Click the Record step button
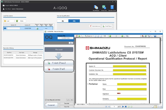 59,49
